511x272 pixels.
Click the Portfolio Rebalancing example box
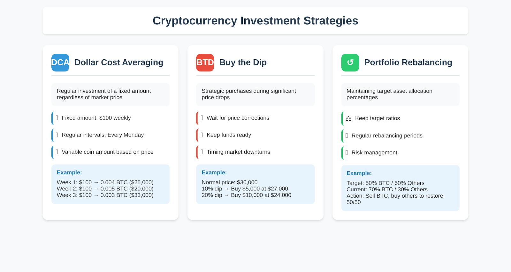pyautogui.click(x=400, y=188)
